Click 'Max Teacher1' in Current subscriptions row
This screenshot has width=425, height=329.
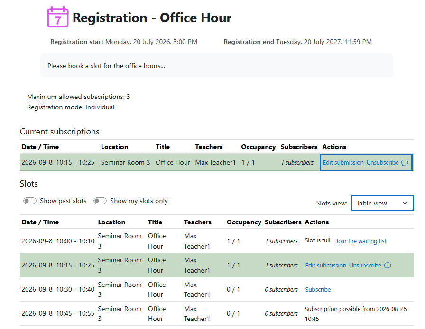click(x=215, y=162)
